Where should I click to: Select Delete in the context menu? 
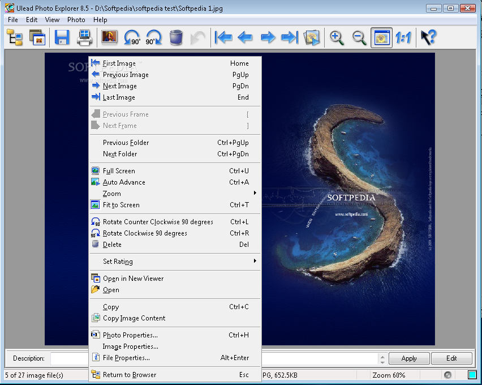pos(175,245)
